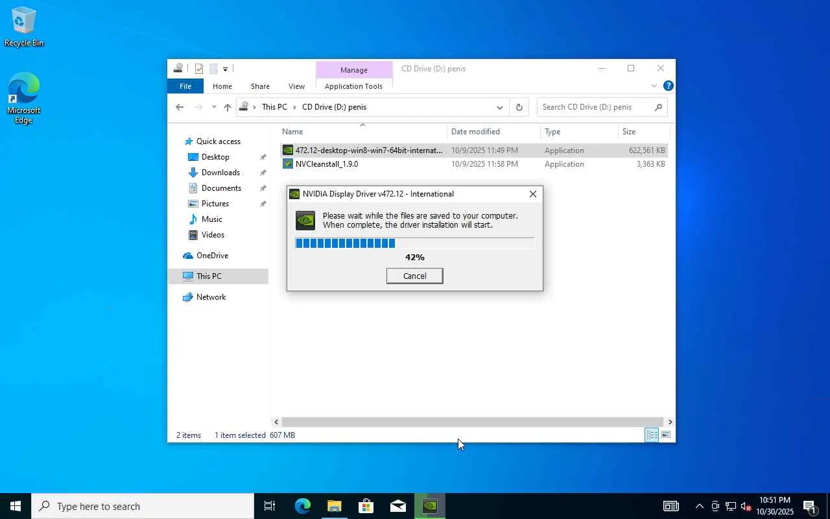The width and height of the screenshot is (830, 519).
Task: Open File Explorer from the taskbar
Action: pyautogui.click(x=334, y=506)
